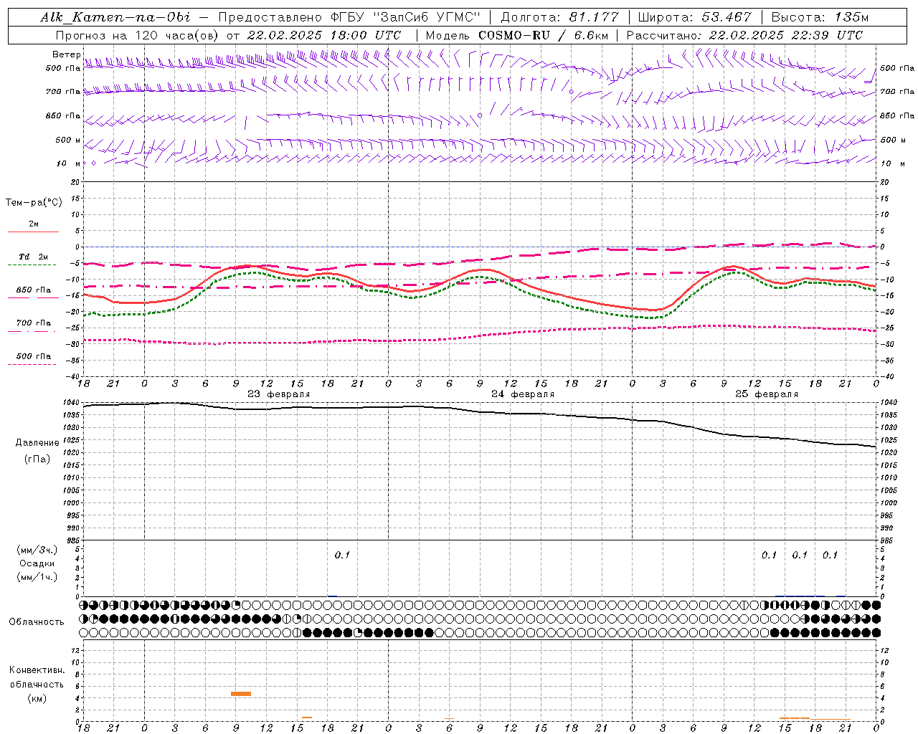The width and height of the screenshot is (918, 734).
Task: Click the "Осадки" precipitation label
Action: pyautogui.click(x=37, y=563)
